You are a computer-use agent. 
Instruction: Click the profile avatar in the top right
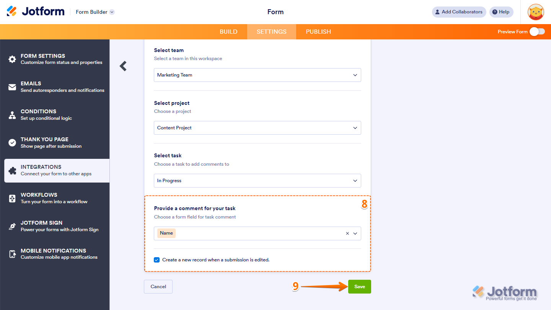point(536,12)
